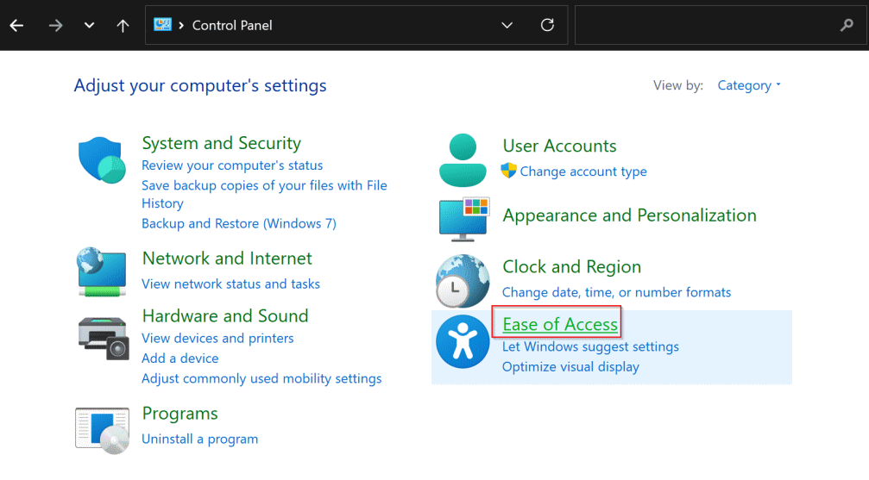Click Add a device link
This screenshot has width=869, height=480.
point(180,358)
